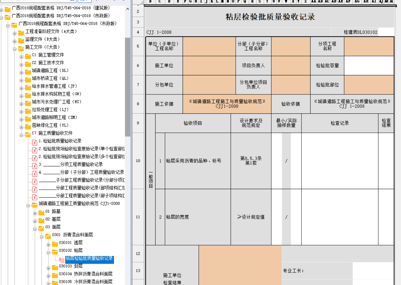
Task: Click the folder icon of 030101 透层
Action: [x=55, y=244]
